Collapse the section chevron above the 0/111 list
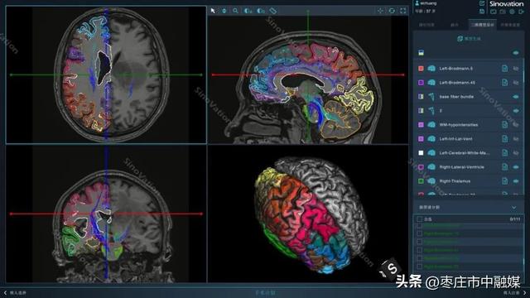This screenshot has height=298, width=530. click(513, 207)
